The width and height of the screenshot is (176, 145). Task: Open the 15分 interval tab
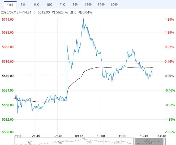[88, 5]
